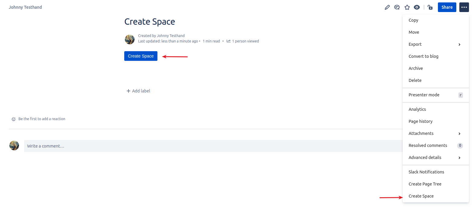The height and width of the screenshot is (209, 472).
Task: Close the three-dot more actions menu
Action: pos(464,7)
